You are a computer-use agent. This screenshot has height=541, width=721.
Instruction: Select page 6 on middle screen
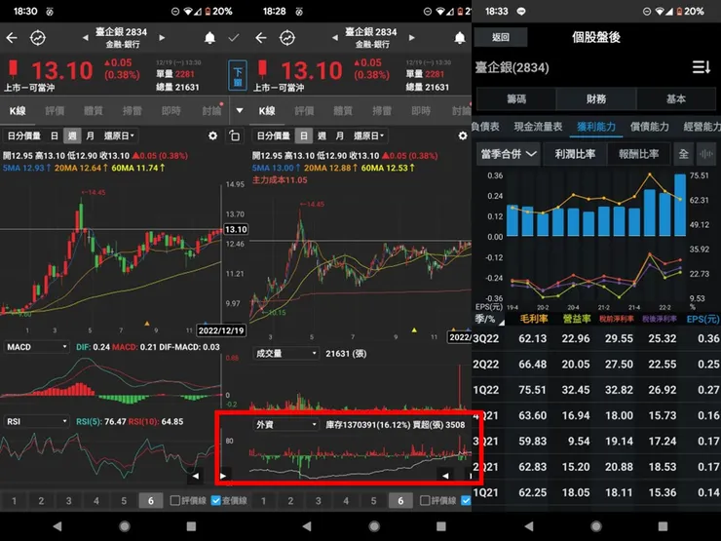tap(400, 500)
